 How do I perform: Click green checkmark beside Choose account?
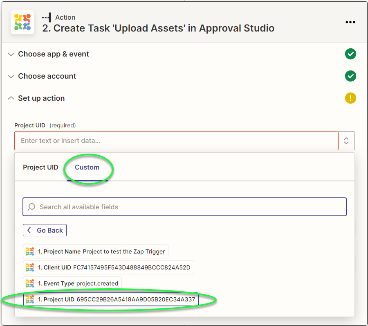pos(350,76)
